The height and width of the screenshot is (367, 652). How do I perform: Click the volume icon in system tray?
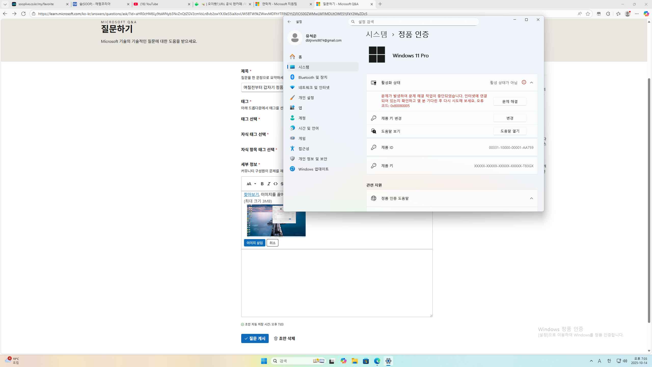[x=625, y=361]
